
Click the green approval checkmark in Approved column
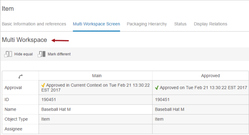[x=157, y=88]
